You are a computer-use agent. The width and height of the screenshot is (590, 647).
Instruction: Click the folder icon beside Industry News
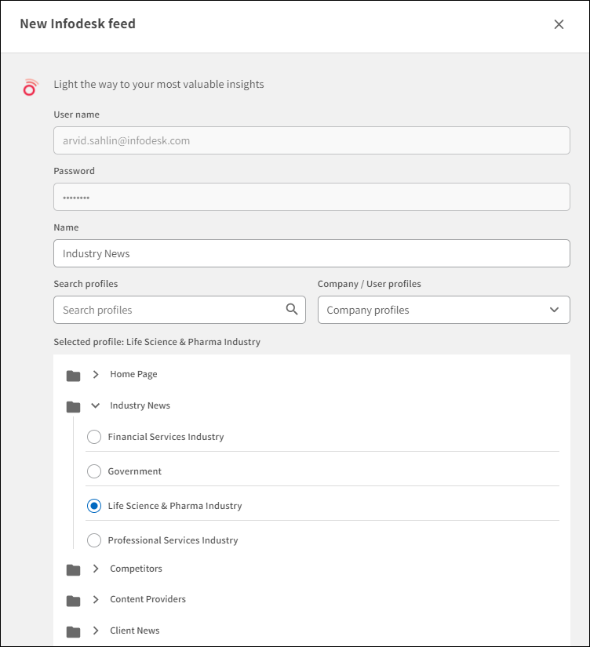tap(73, 405)
